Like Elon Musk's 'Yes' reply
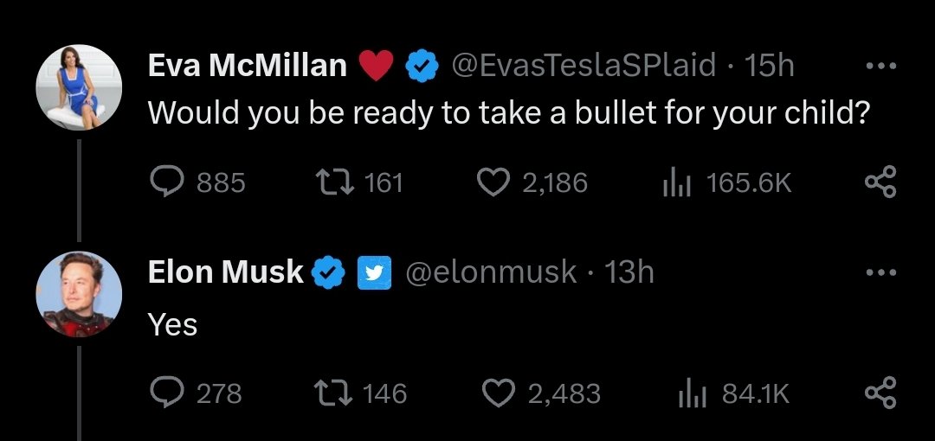The image size is (935, 441). [498, 393]
